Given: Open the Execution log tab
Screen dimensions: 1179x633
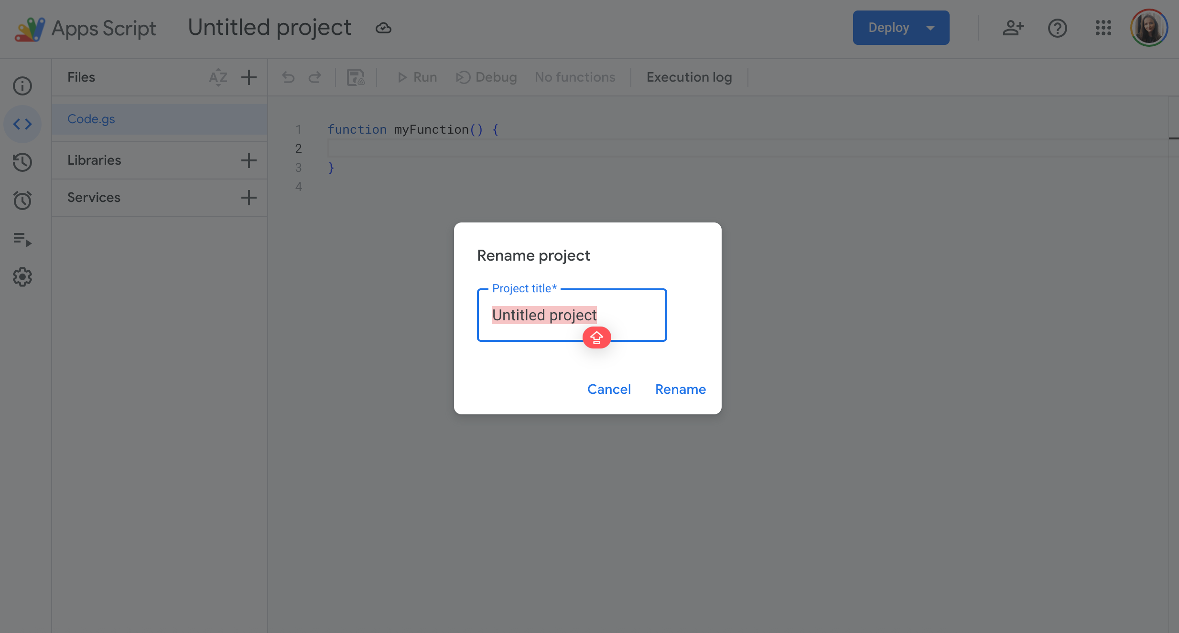Looking at the screenshot, I should 689,77.
